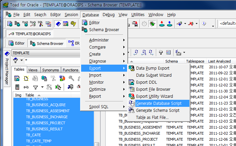Click the grayed stopwatch toolbar icon
This screenshot has width=236, height=146.
(x=144, y=23)
